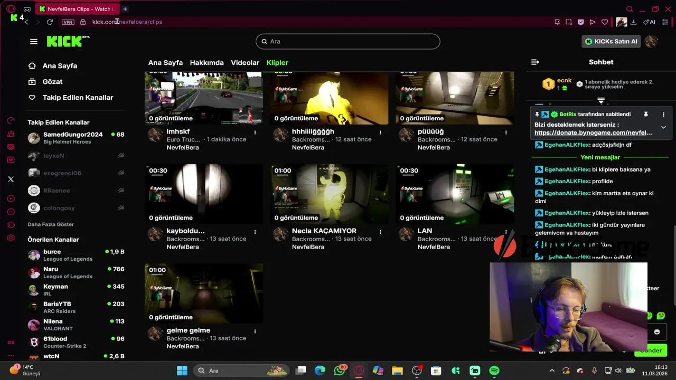This screenshot has height=380, width=676.
Task: Toggle the VPN badge
Action: pyautogui.click(x=68, y=22)
